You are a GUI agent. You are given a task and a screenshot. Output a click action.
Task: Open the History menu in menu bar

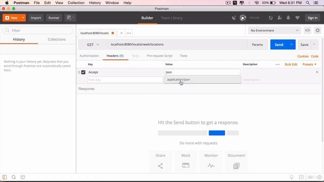point(95,3)
